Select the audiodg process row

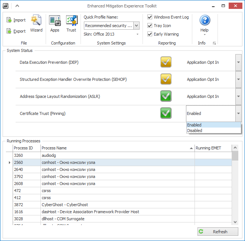pos(122,155)
